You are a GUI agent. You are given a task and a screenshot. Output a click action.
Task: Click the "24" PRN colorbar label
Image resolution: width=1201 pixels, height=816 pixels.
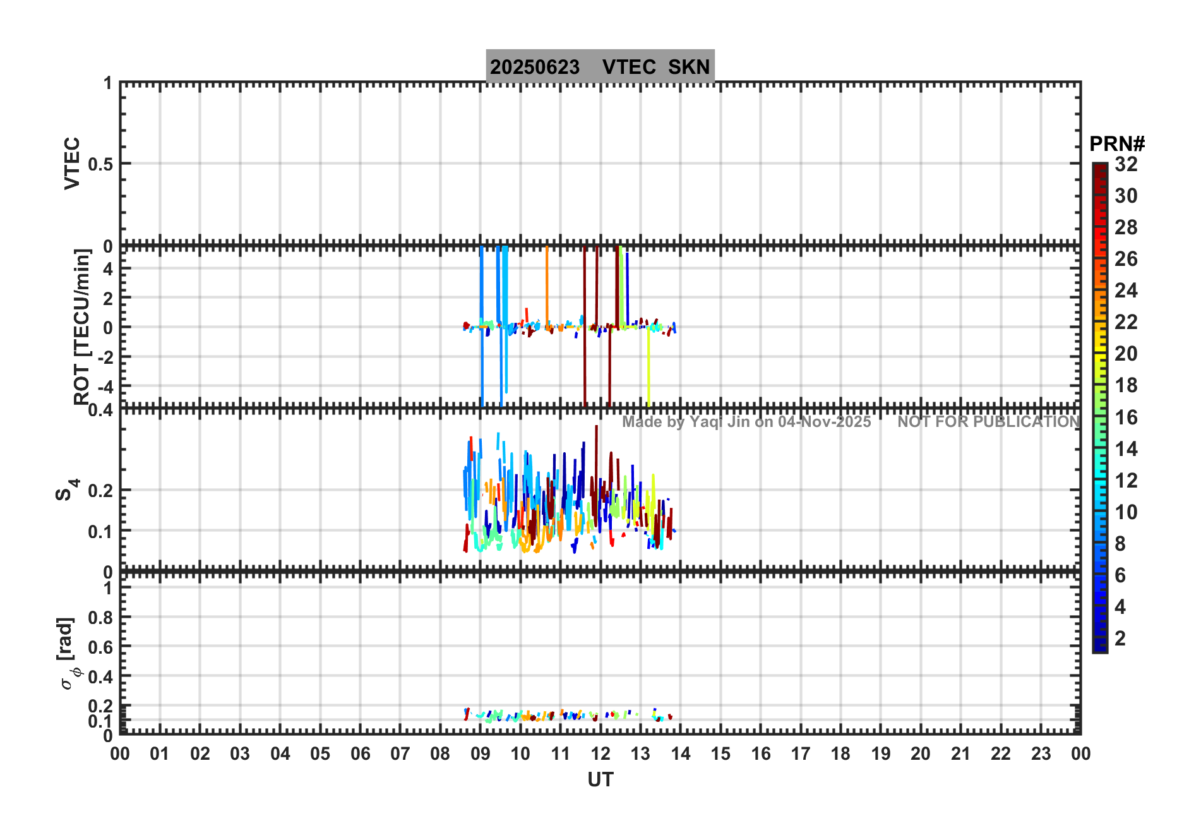click(1126, 291)
